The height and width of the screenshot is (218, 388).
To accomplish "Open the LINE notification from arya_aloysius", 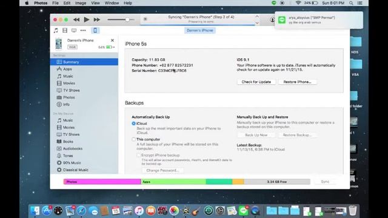I will [x=319, y=20].
